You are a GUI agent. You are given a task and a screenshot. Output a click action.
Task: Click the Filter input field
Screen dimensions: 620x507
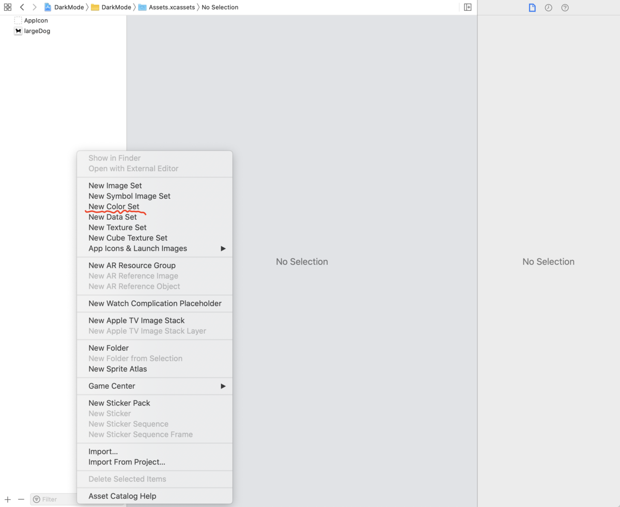click(54, 499)
